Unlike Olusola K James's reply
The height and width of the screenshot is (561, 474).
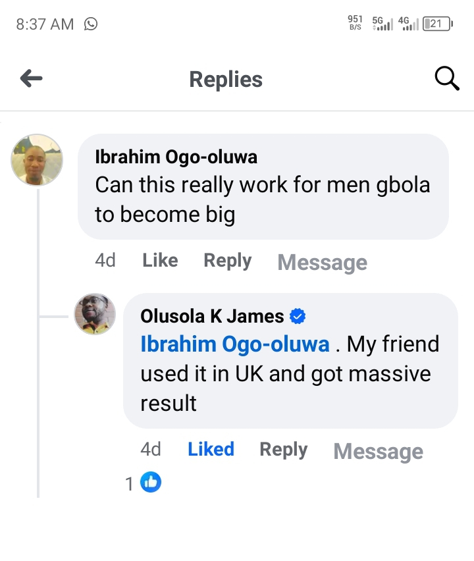pos(211,449)
